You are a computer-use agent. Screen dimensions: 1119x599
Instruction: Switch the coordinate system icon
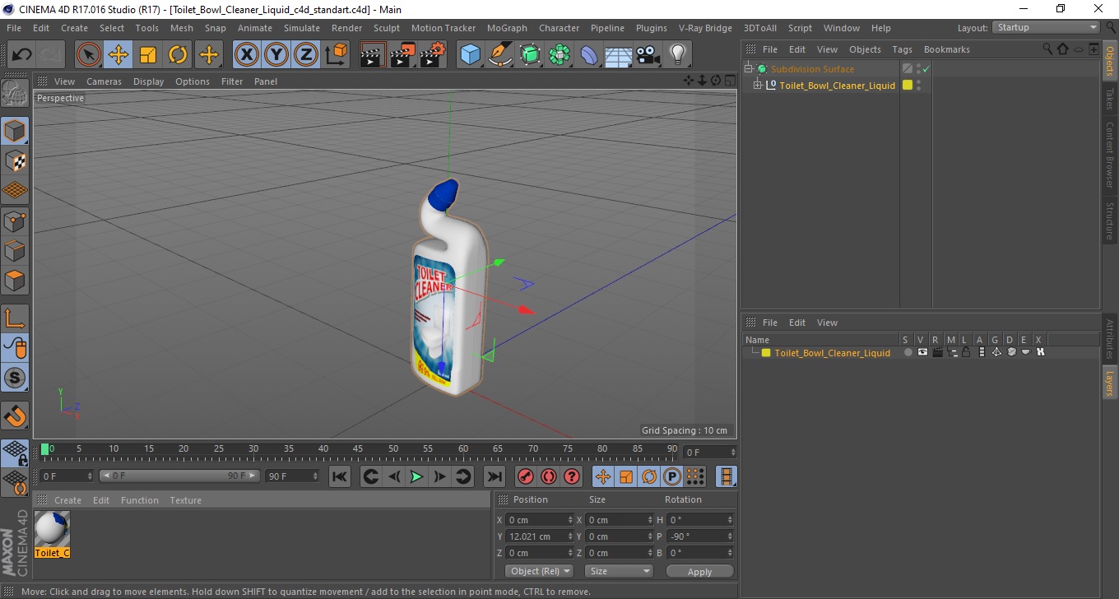click(336, 55)
